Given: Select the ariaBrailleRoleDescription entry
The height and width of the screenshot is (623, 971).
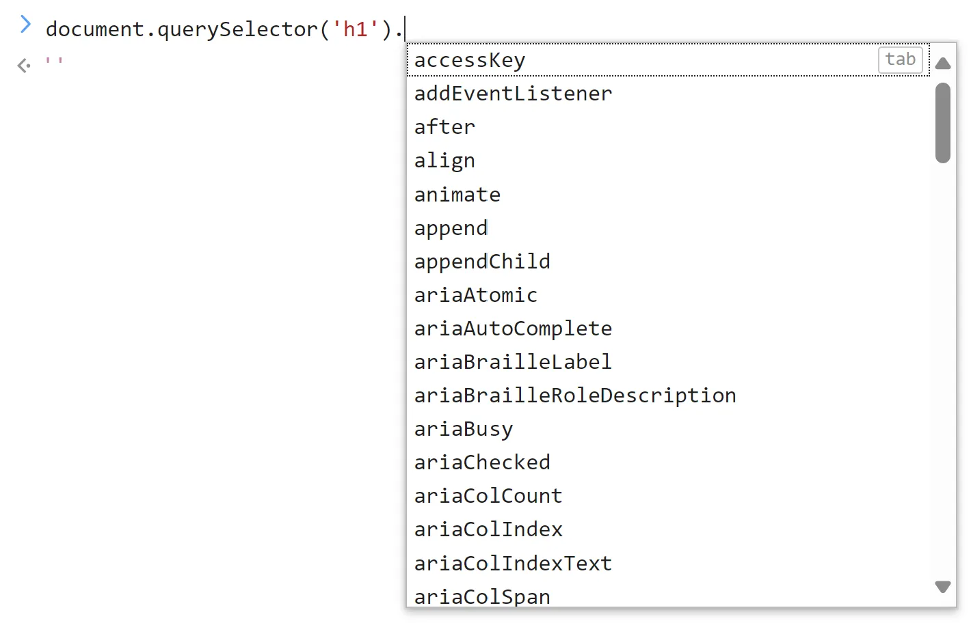Looking at the screenshot, I should 574,395.
